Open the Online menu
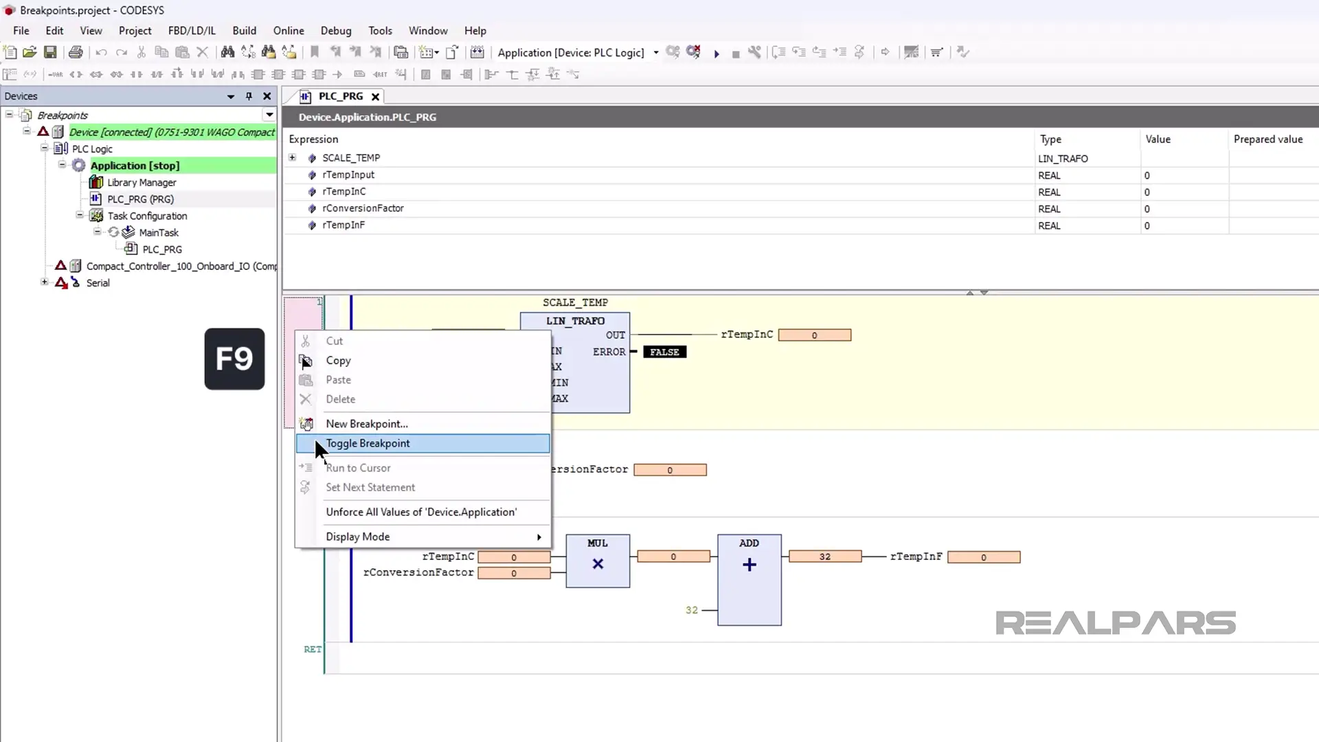Image resolution: width=1319 pixels, height=742 pixels. tap(289, 31)
